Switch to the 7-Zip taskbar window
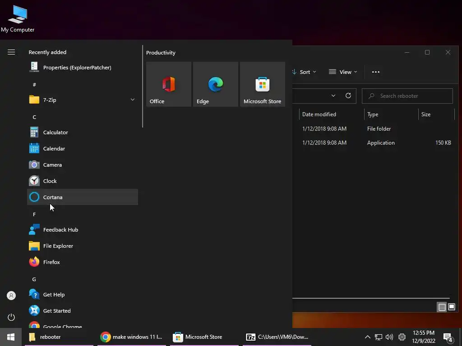This screenshot has width=462, height=346. pyautogui.click(x=277, y=337)
